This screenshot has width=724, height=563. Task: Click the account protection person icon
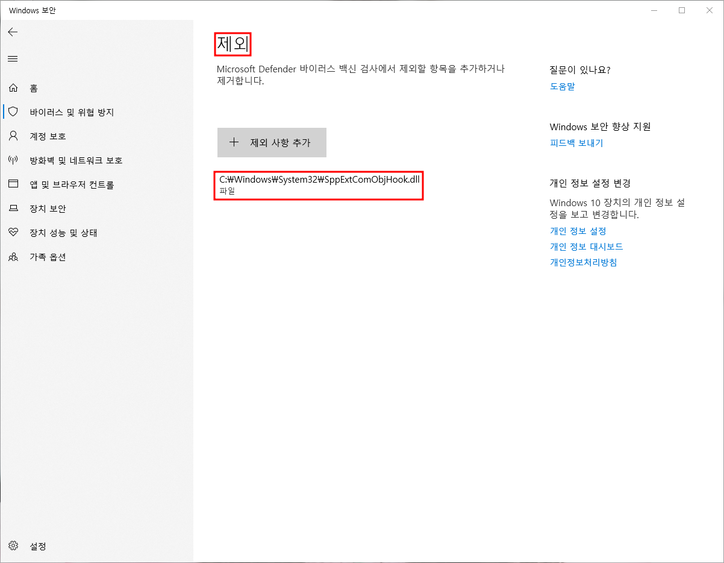click(13, 136)
